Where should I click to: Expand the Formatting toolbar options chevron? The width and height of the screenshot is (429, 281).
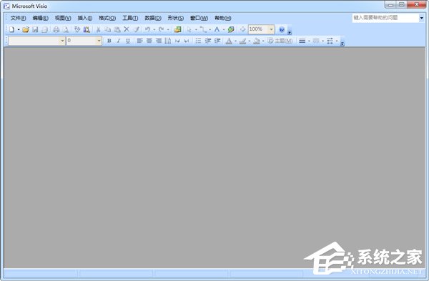point(342,44)
